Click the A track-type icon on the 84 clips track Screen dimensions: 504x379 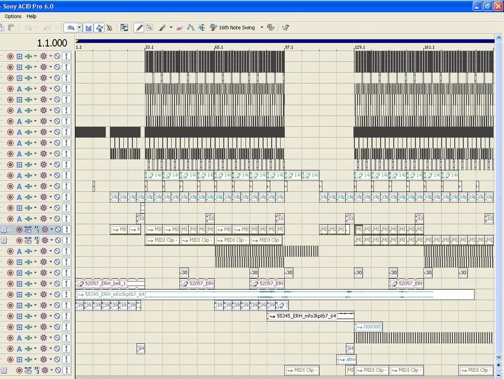(x=20, y=349)
